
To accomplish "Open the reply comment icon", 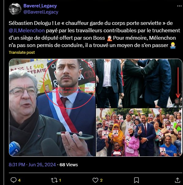I will pos(13,180).
